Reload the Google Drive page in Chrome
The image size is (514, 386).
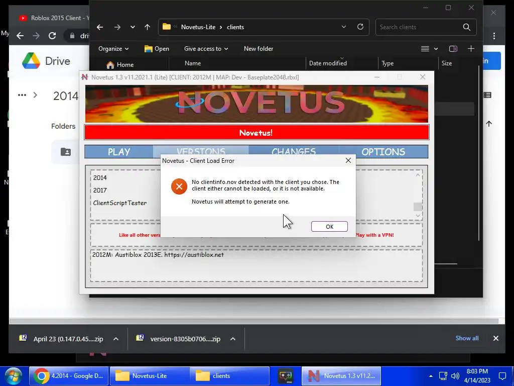(52, 36)
